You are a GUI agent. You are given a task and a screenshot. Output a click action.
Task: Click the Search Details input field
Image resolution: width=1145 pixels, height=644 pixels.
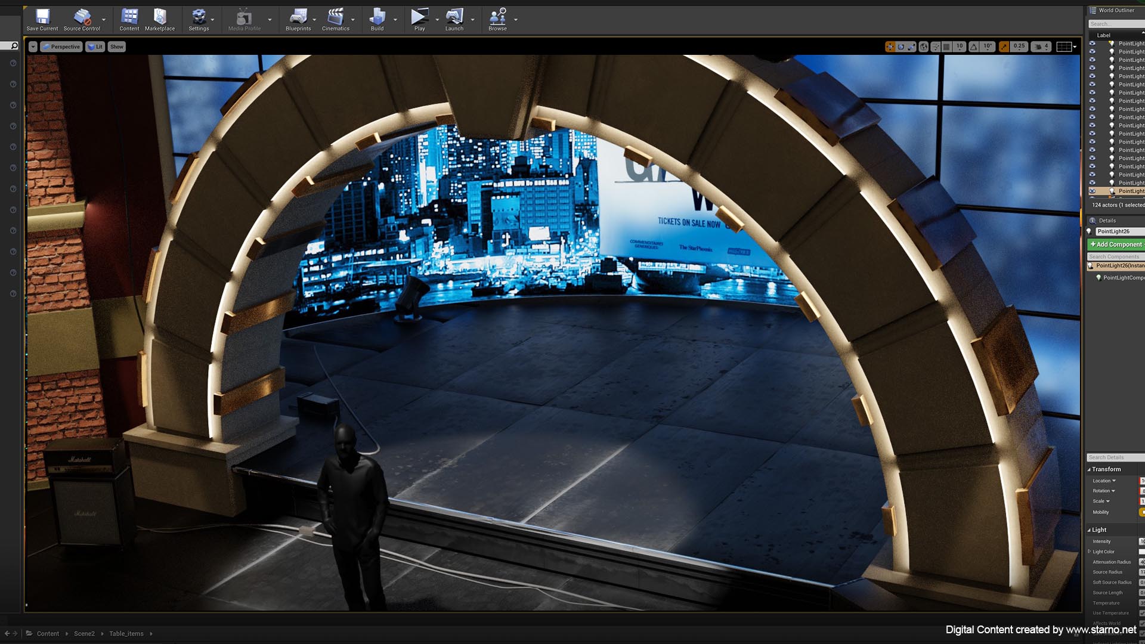pos(1114,457)
